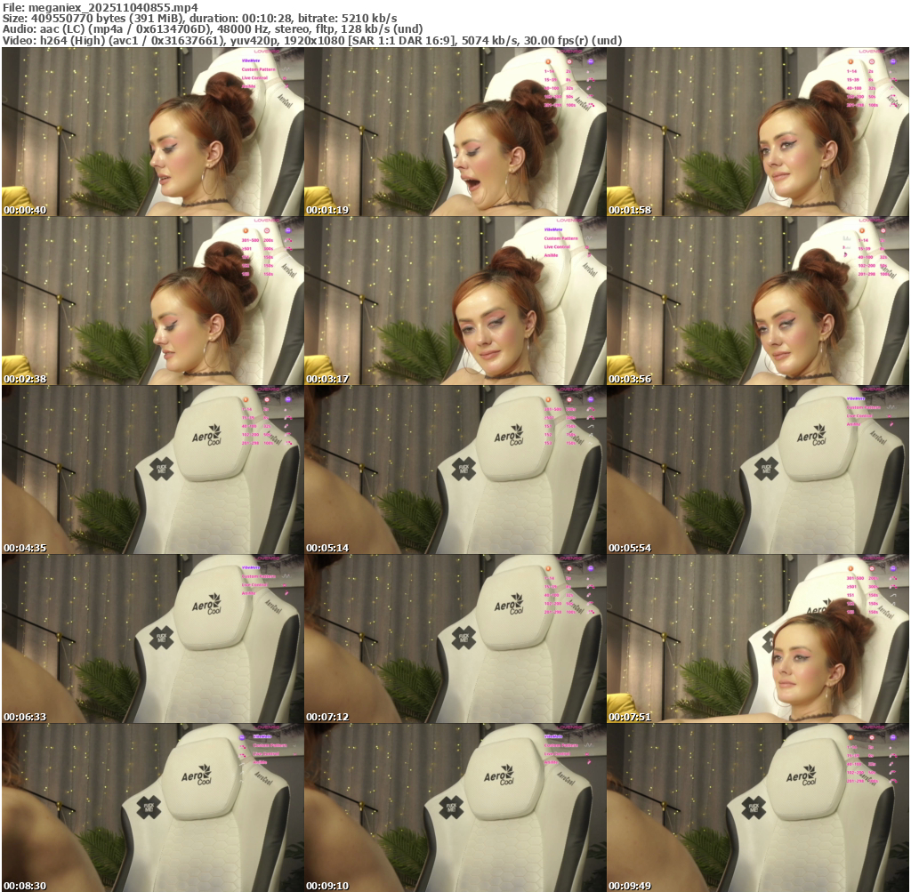Open the 00:03:17 preview frame
The width and height of the screenshot is (911, 892).
455,301
